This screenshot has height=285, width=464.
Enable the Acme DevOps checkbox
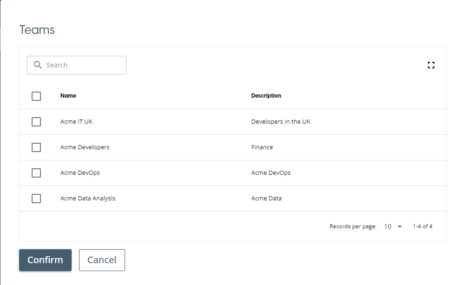(x=36, y=173)
